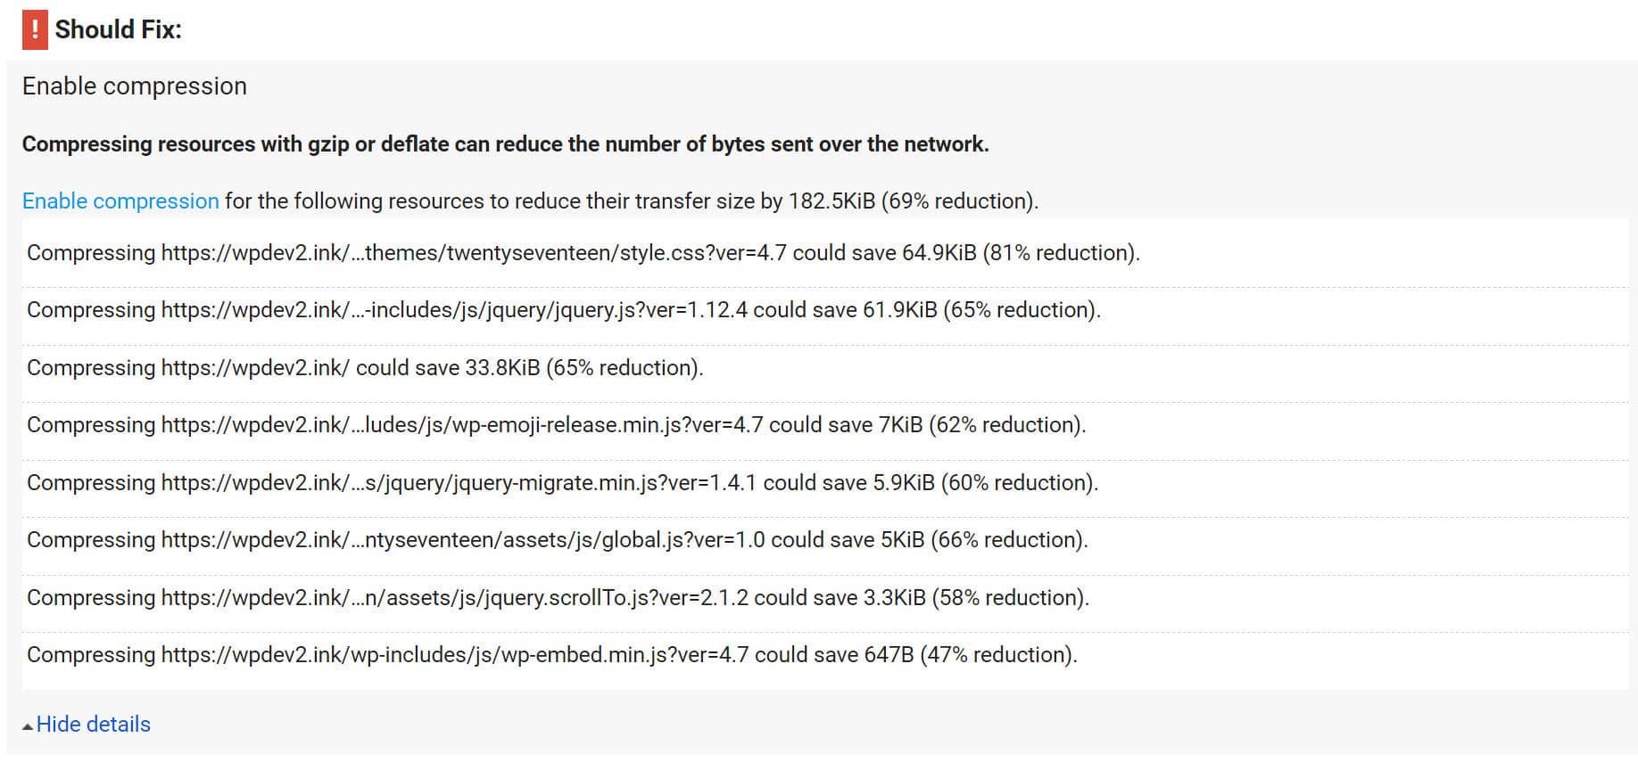Image resolution: width=1638 pixels, height=762 pixels.
Task: Click the jquery-migrate.min.js resource URL
Action: (x=459, y=483)
